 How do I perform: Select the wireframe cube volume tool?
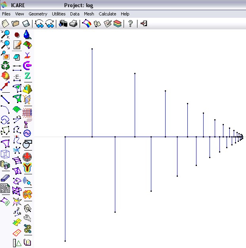coord(5,154)
